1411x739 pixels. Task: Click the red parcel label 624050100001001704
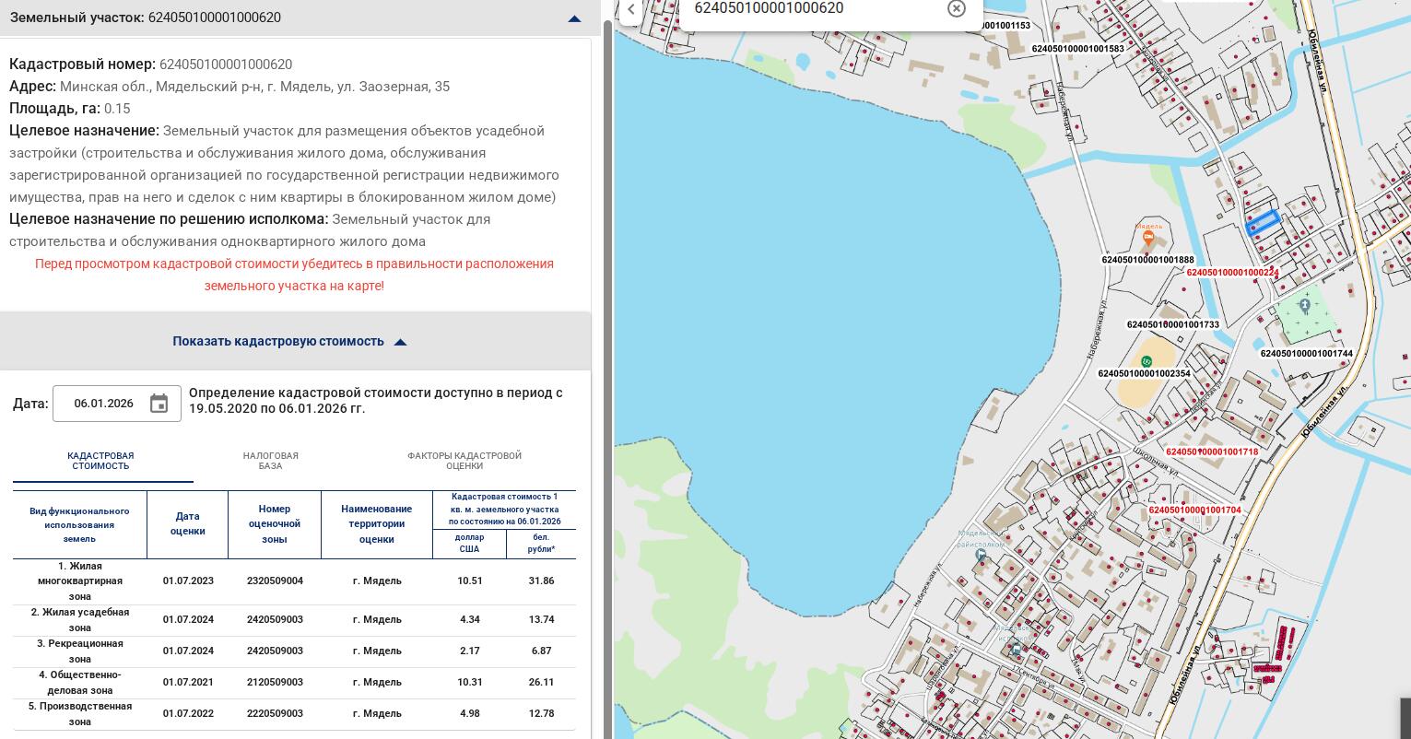click(x=1194, y=510)
